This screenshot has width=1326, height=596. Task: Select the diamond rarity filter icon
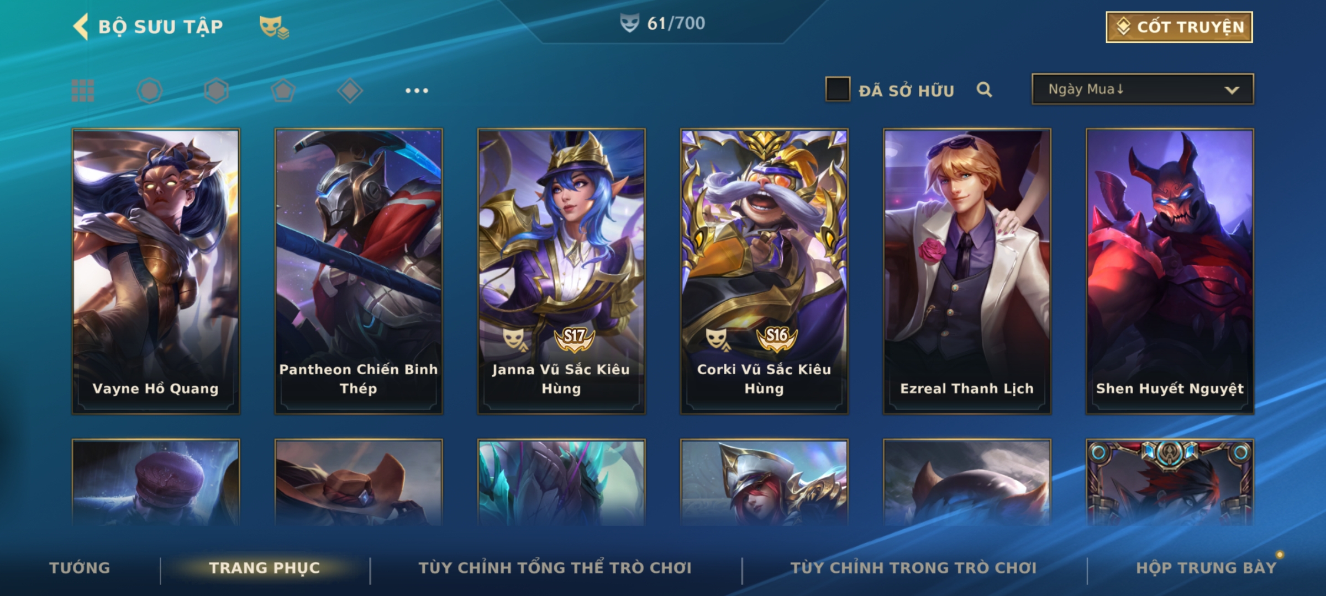[350, 91]
